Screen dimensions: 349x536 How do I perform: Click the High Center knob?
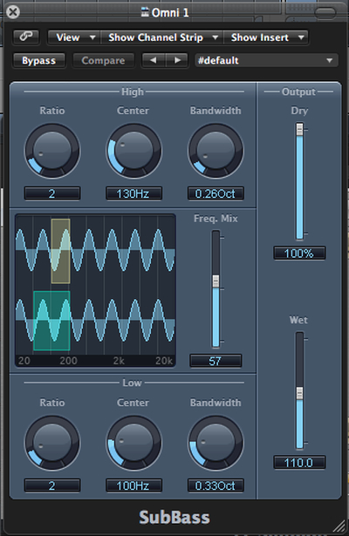[133, 151]
